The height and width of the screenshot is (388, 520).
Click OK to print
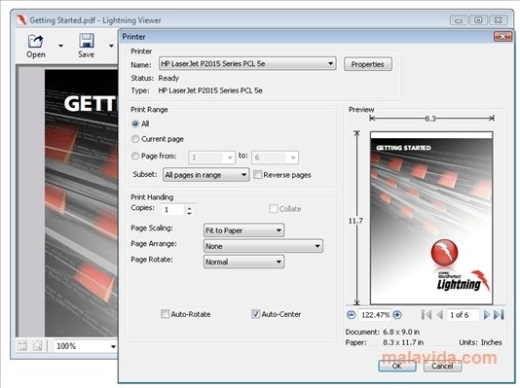(x=397, y=366)
